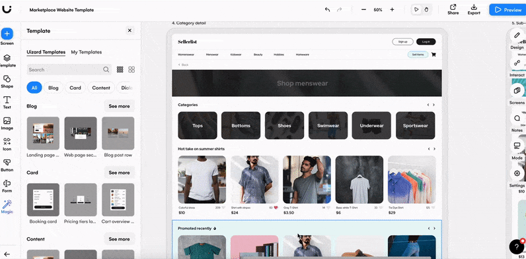Select the Web page section thumbnail

(x=81, y=133)
